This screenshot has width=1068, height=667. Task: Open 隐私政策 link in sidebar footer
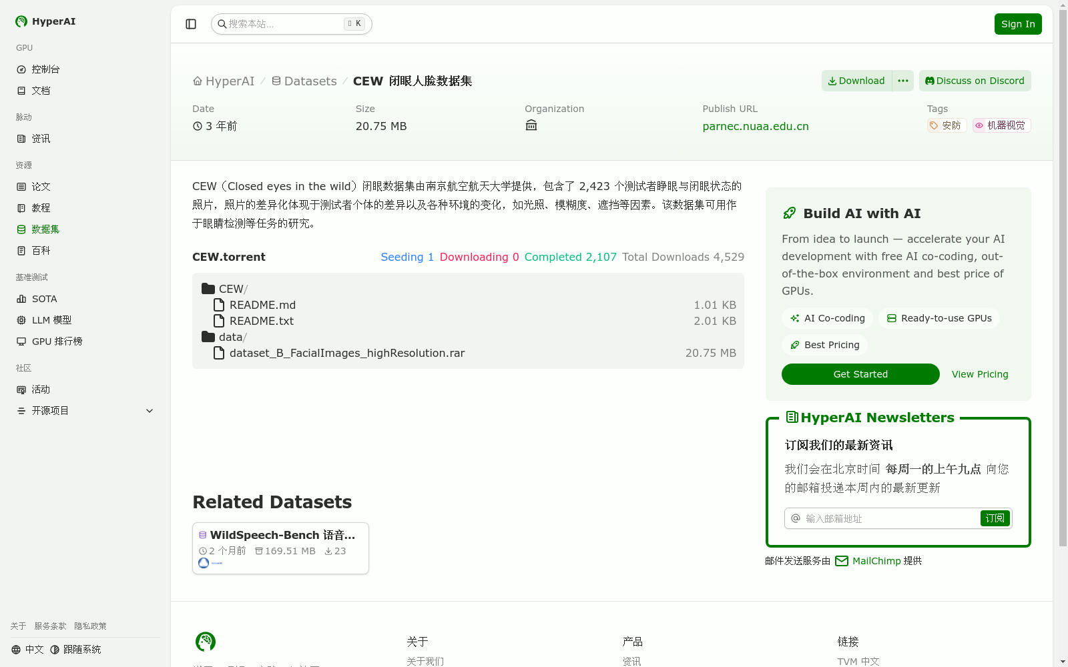pyautogui.click(x=90, y=626)
